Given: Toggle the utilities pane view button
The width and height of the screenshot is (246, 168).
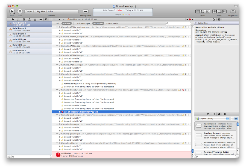Looking at the screenshot, I should (224, 12).
